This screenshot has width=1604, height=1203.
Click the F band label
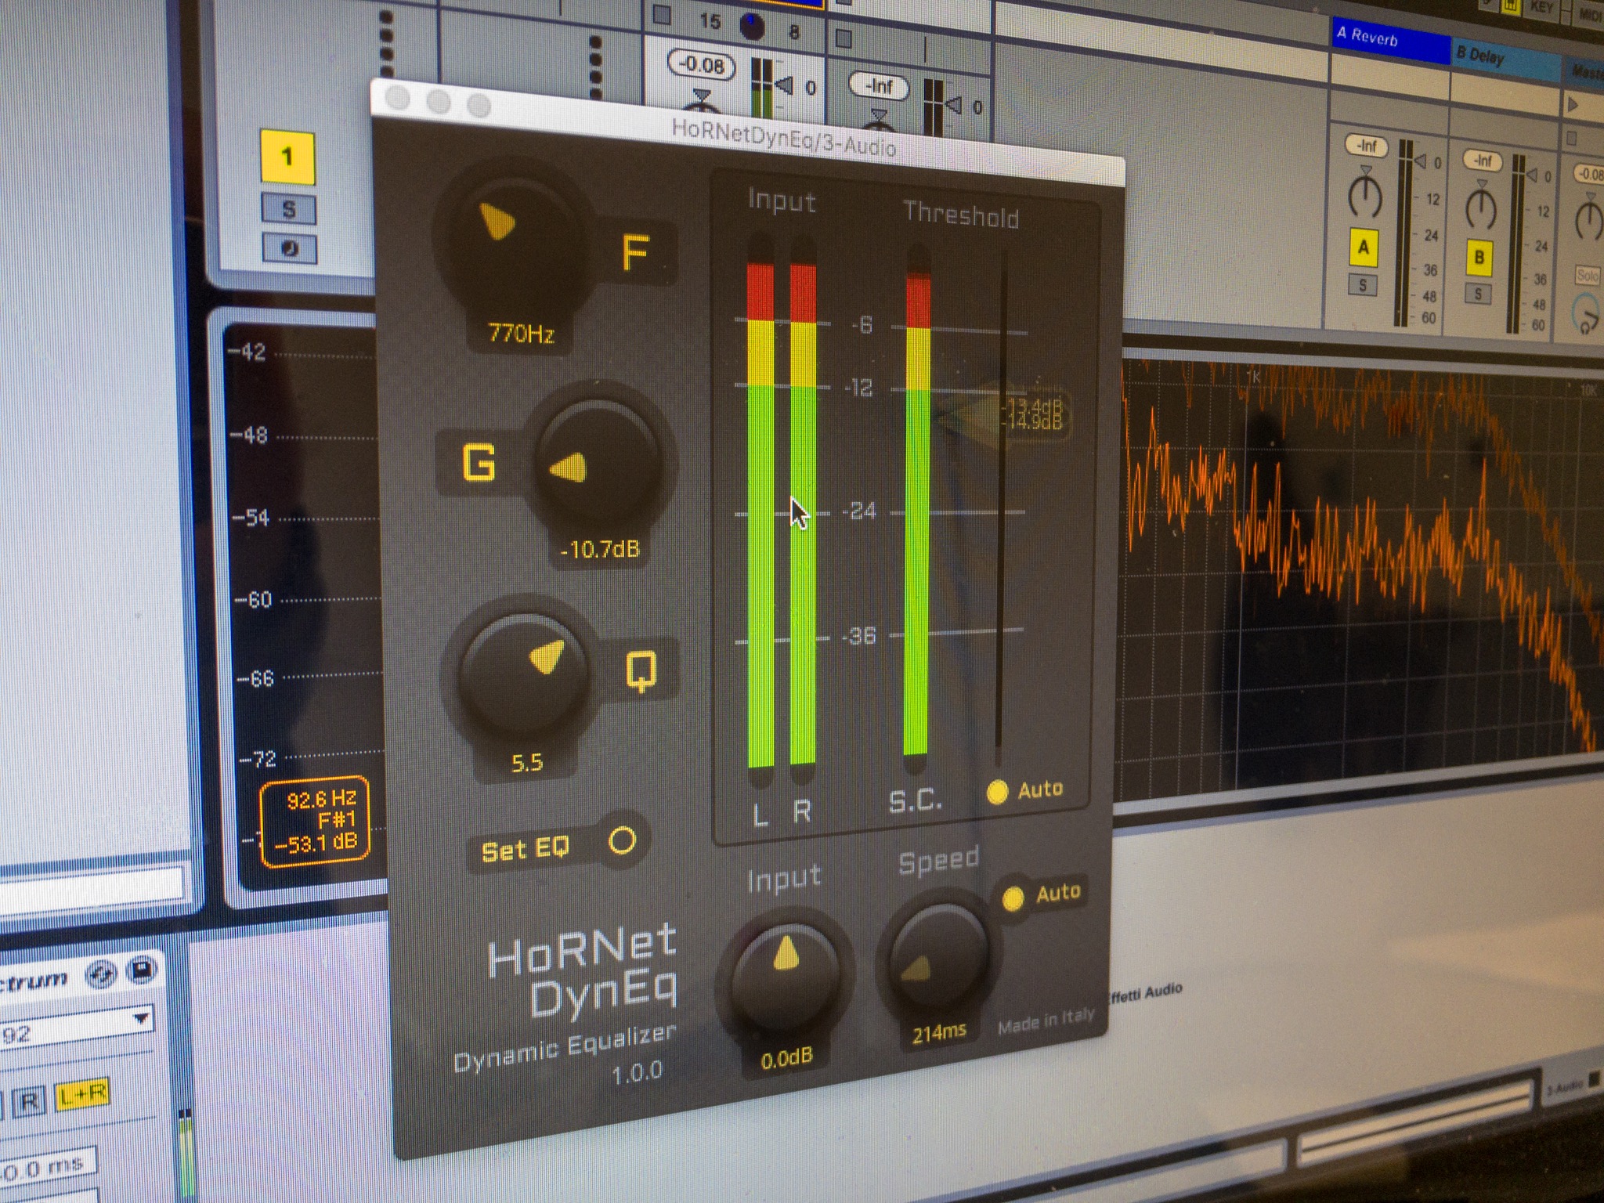[635, 252]
